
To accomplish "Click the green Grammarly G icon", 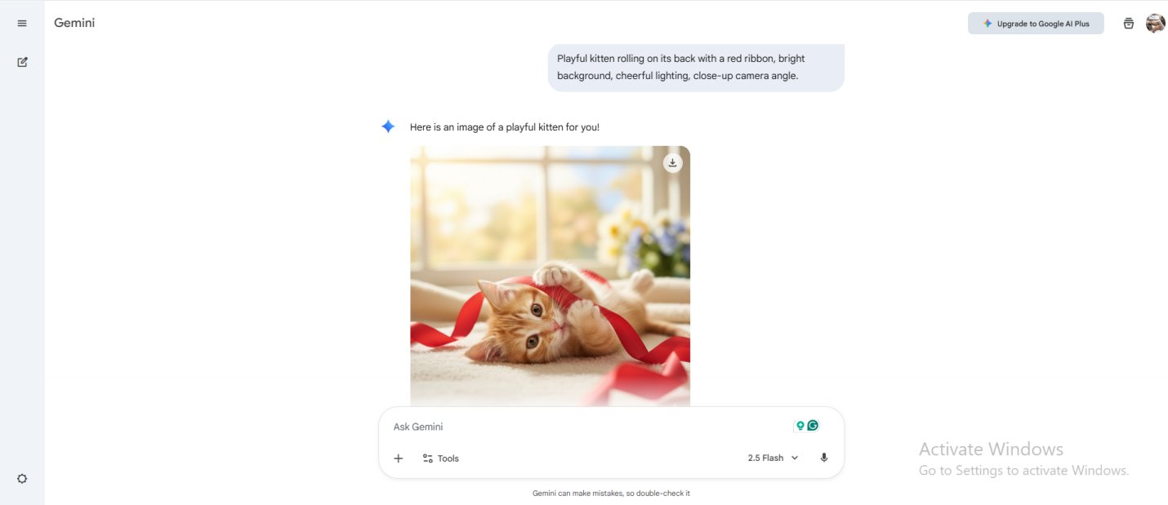I will pos(813,425).
